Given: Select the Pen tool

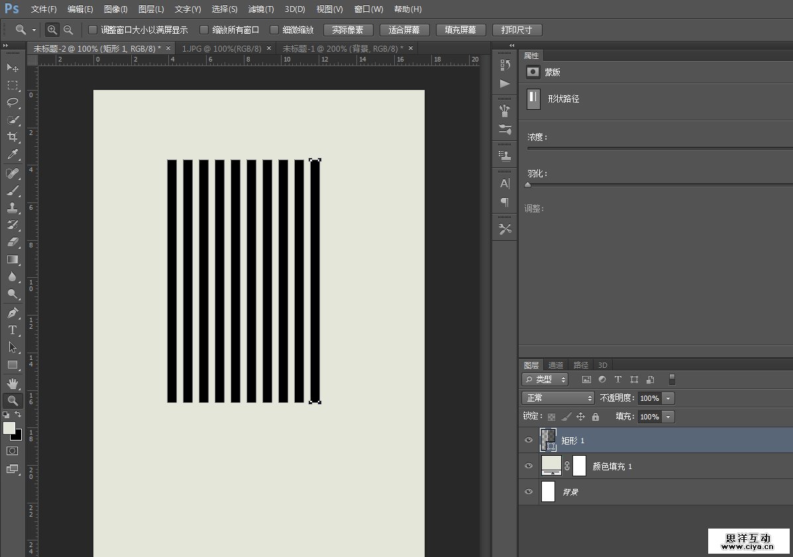Looking at the screenshot, I should tap(13, 312).
